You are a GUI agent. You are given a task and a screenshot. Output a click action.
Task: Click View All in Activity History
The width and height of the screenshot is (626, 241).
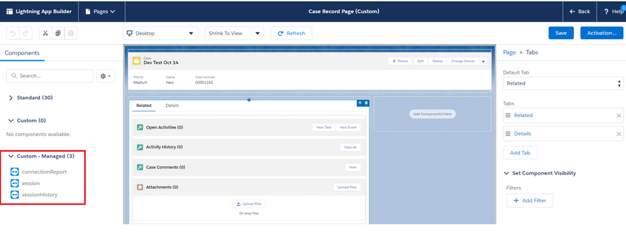pyautogui.click(x=350, y=147)
